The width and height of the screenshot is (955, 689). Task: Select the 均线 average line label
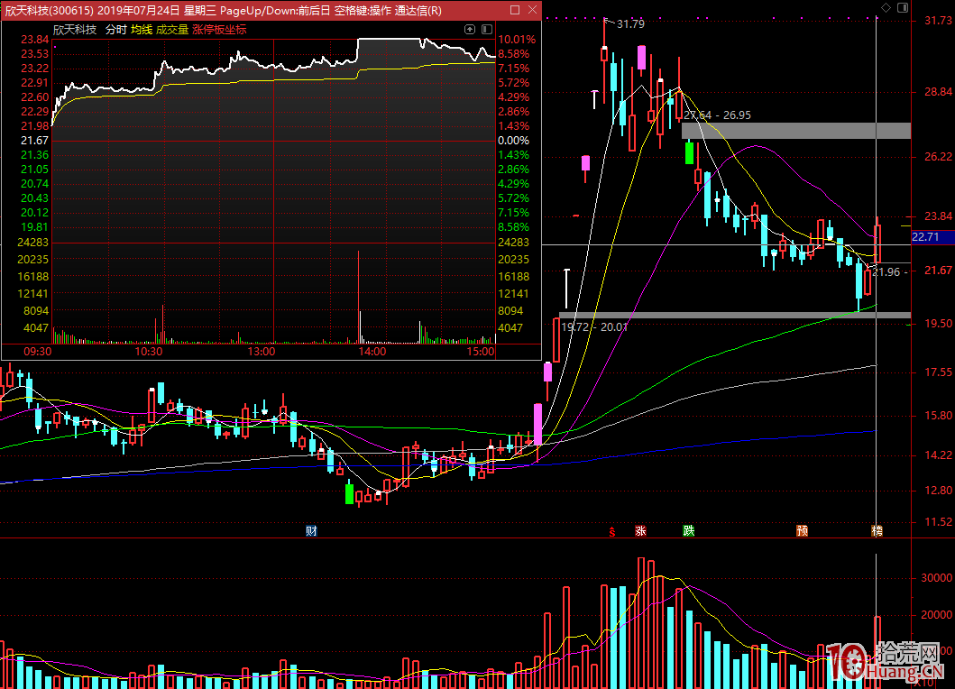[x=142, y=30]
